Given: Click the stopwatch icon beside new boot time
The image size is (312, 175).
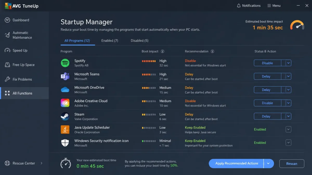Looking at the screenshot, I should 66,163.
